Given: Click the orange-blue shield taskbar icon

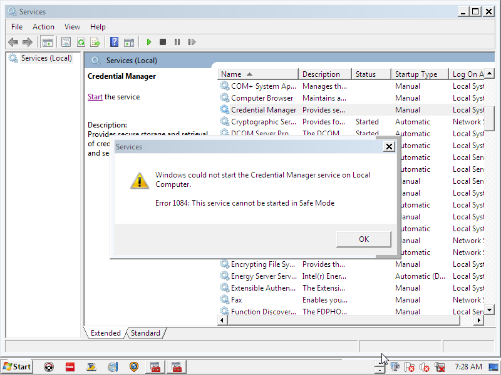Looking at the screenshot, I should click(134, 367).
